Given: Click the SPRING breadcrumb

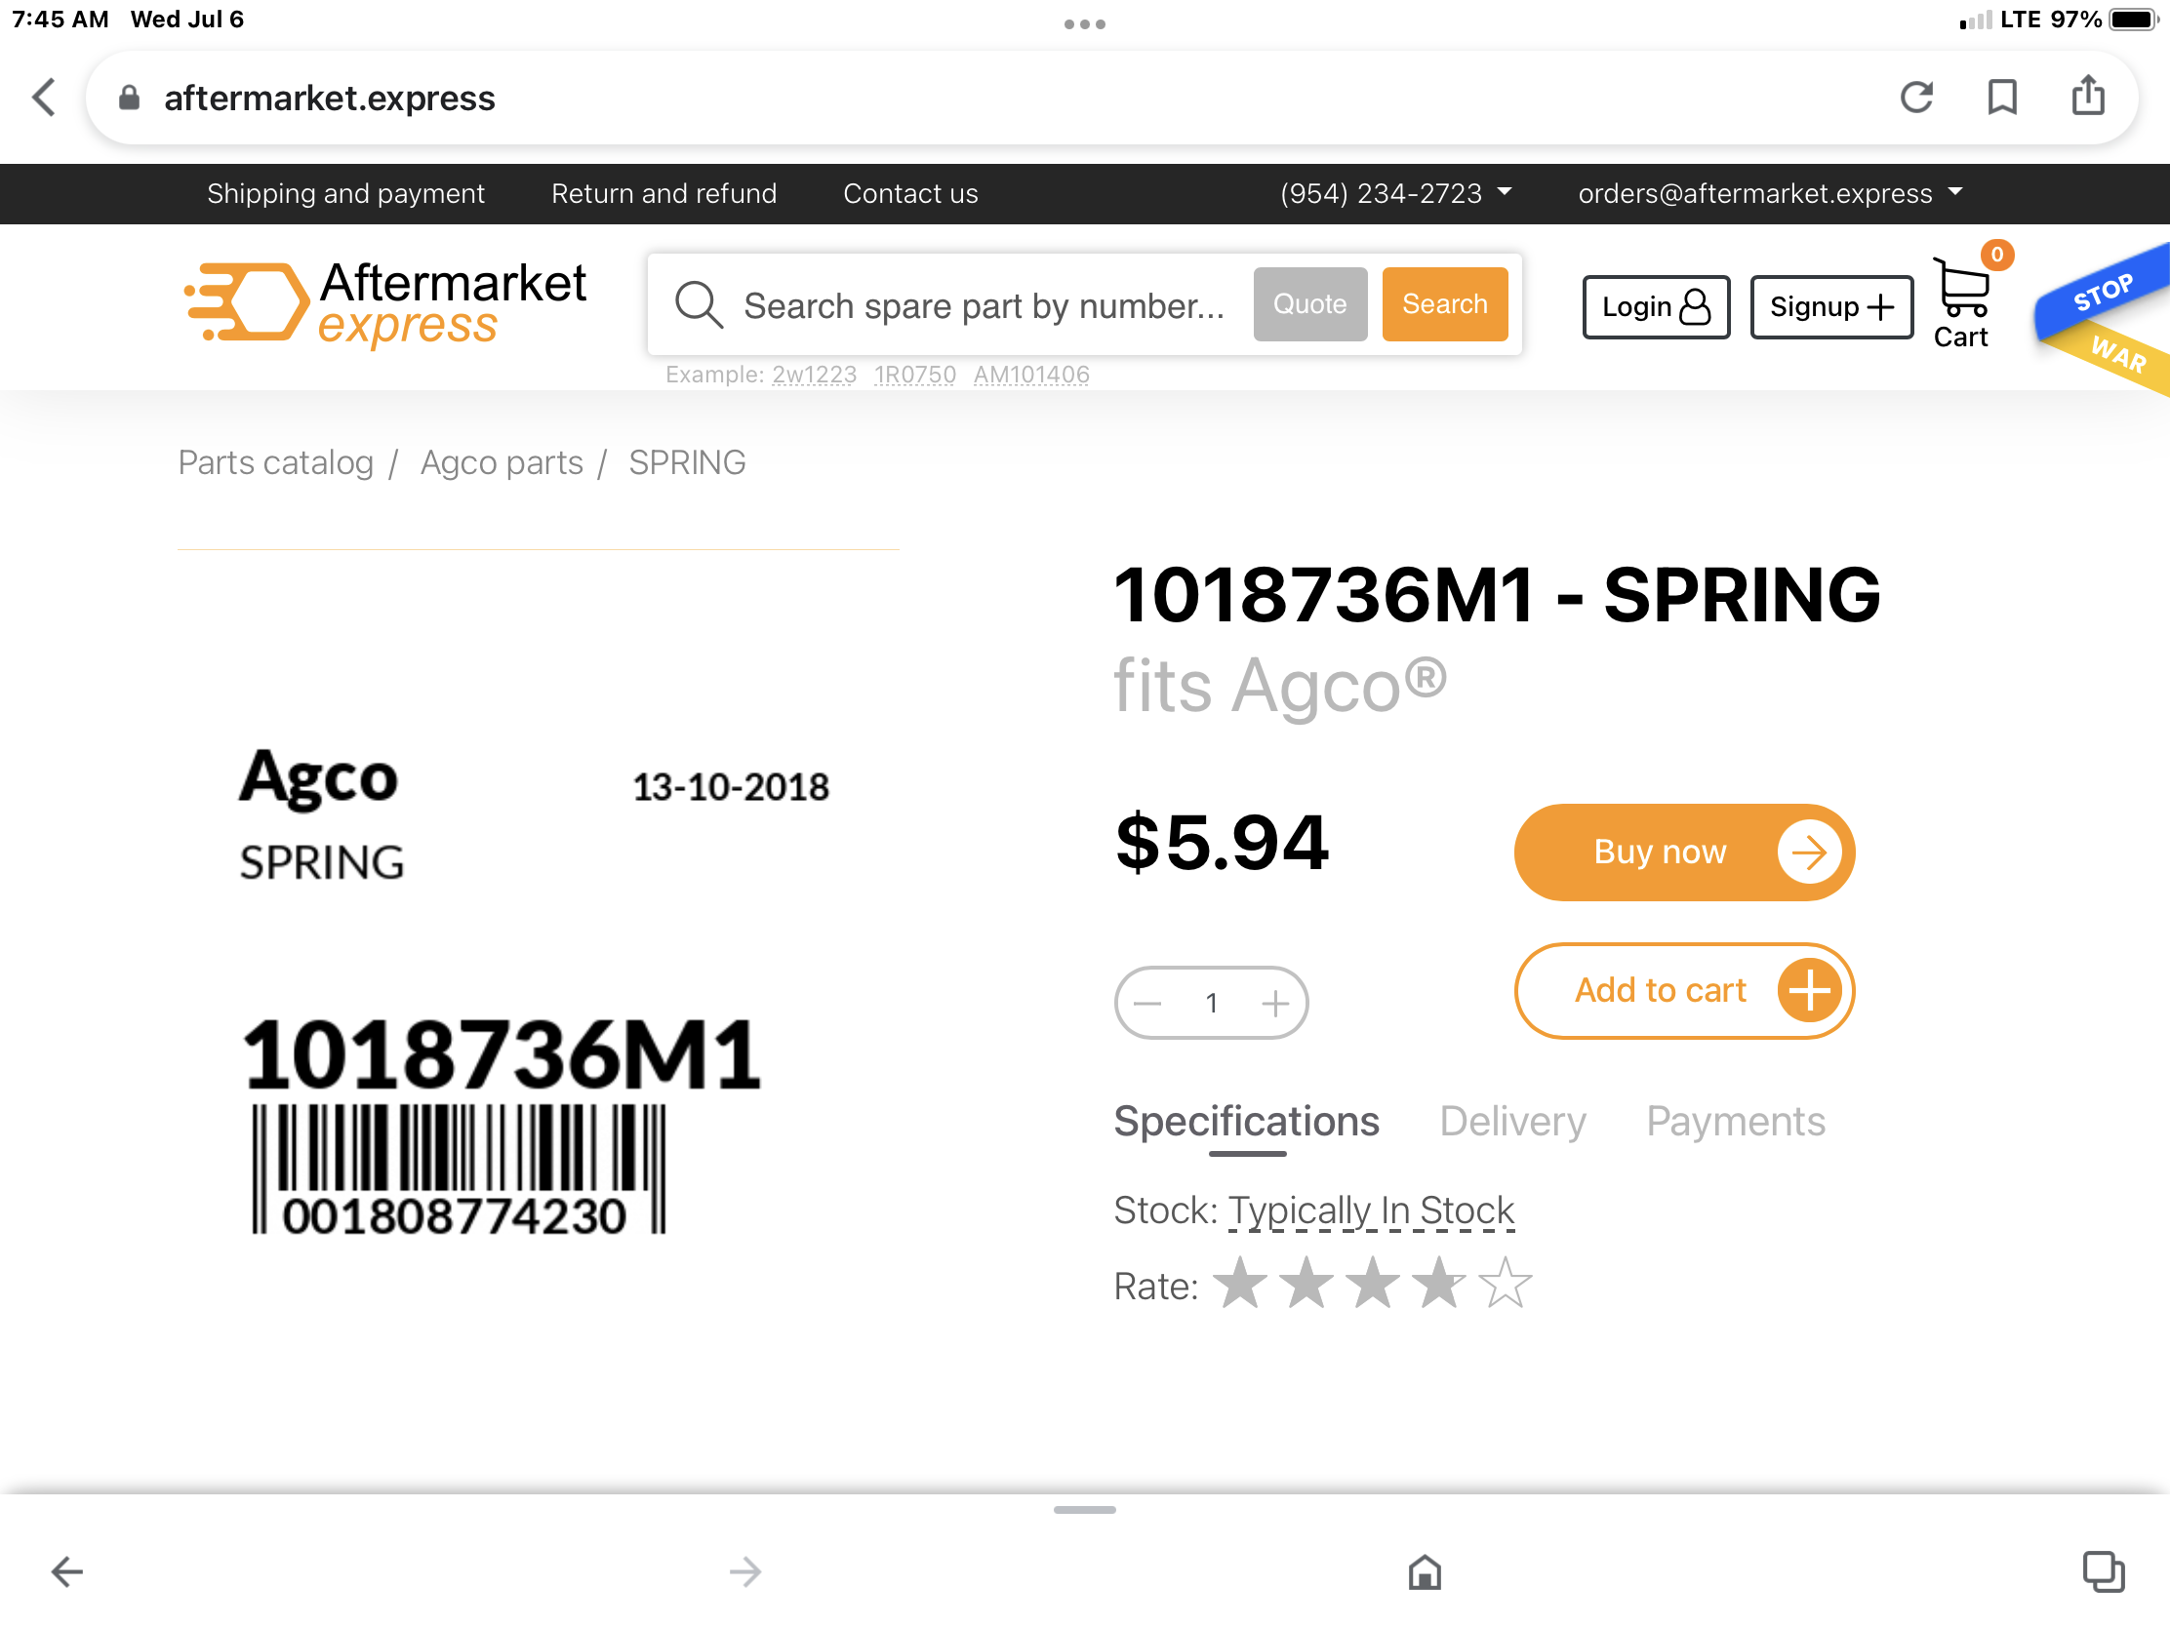Looking at the screenshot, I should point(687,462).
